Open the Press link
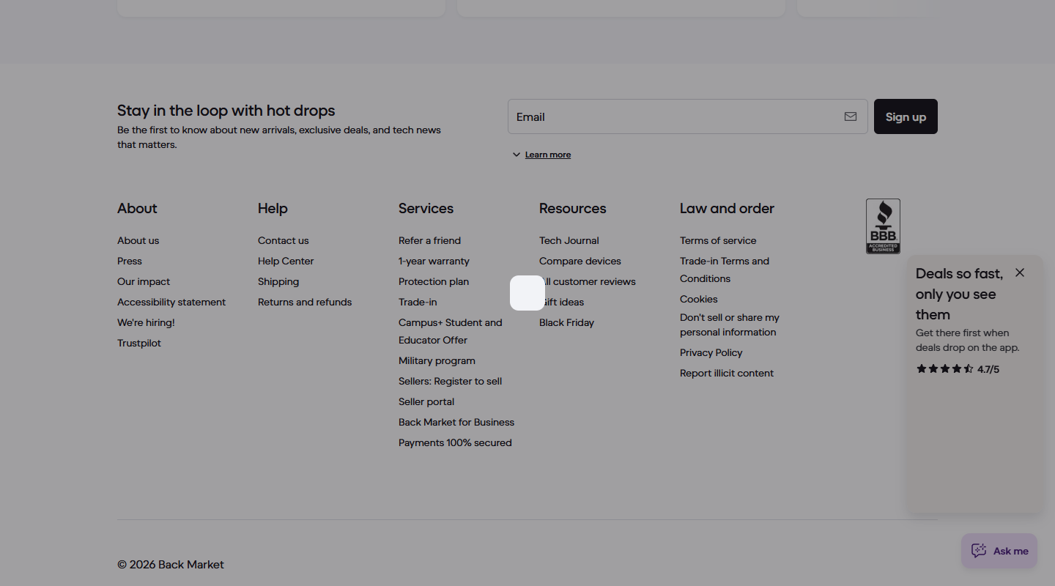Screen dimensions: 1055x586 [130, 261]
